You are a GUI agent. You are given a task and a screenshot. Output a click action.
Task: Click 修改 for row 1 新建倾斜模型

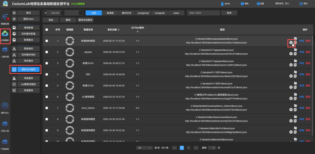pyautogui.click(x=302, y=41)
